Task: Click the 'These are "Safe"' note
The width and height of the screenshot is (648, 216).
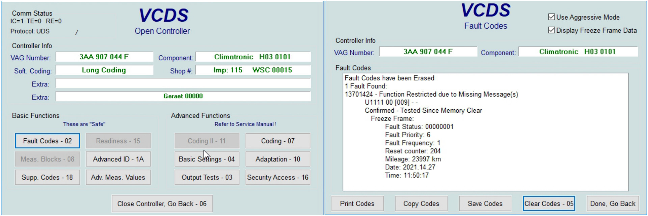Action: pyautogui.click(x=84, y=124)
